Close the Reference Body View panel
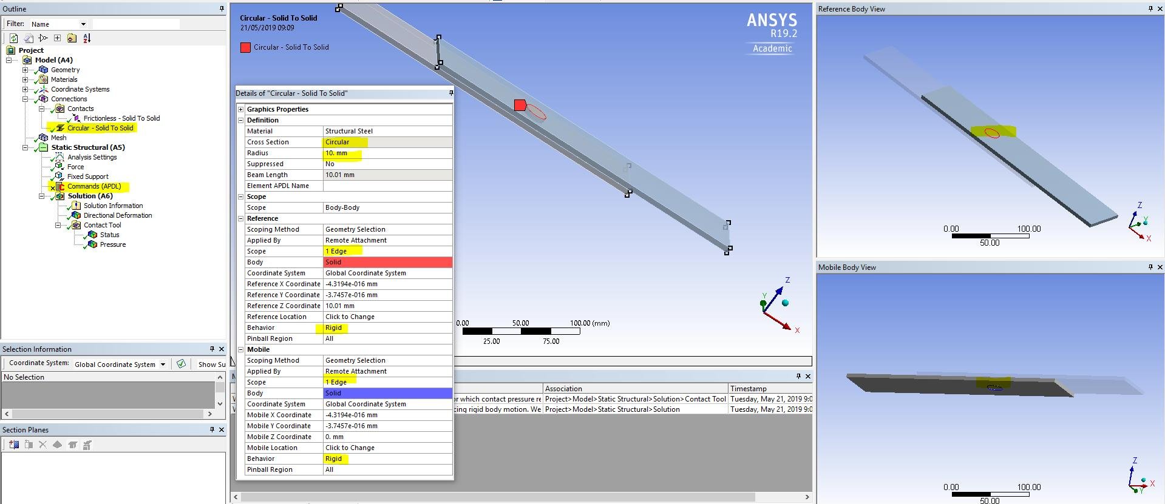The image size is (1165, 504). (1160, 8)
